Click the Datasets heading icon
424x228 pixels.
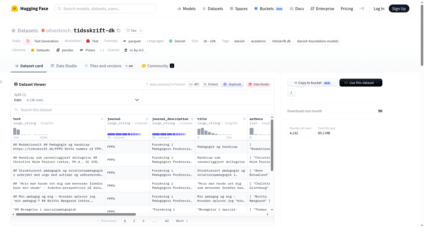(14, 30)
